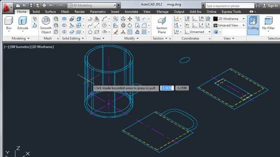This screenshot has width=280, height=157.
Task: Expand the View panel
Action: point(229,38)
